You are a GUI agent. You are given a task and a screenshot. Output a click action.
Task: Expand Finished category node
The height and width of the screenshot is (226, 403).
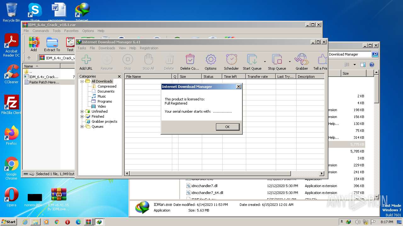[x=82, y=116]
